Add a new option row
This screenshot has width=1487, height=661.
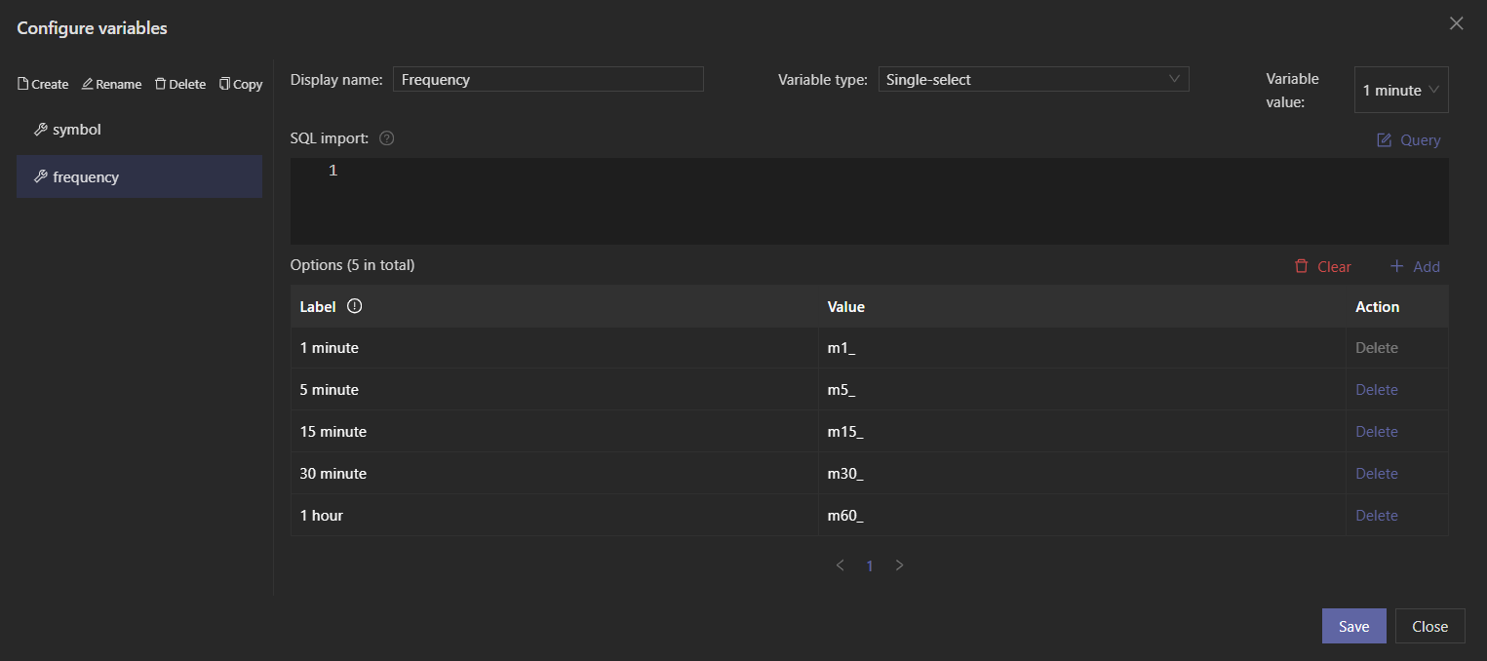pyautogui.click(x=1415, y=266)
